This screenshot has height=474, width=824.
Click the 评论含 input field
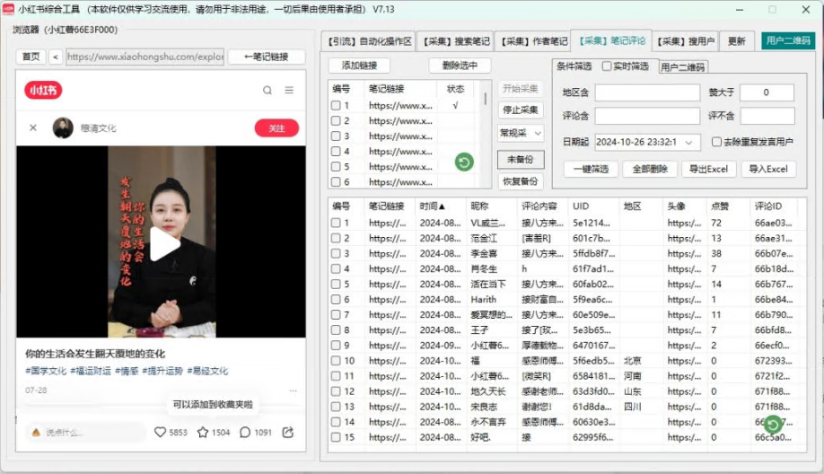pos(647,116)
